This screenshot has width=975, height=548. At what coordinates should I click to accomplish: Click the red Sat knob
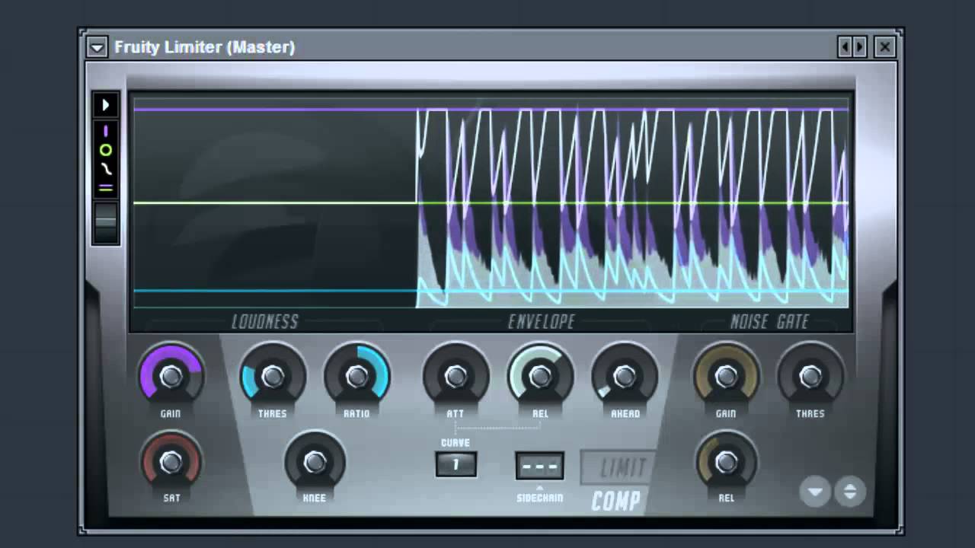coord(171,462)
